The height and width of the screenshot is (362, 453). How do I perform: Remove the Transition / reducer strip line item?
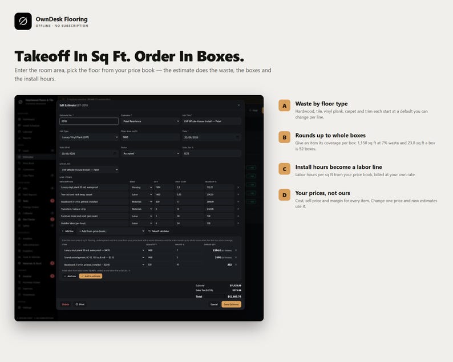pos(238,209)
